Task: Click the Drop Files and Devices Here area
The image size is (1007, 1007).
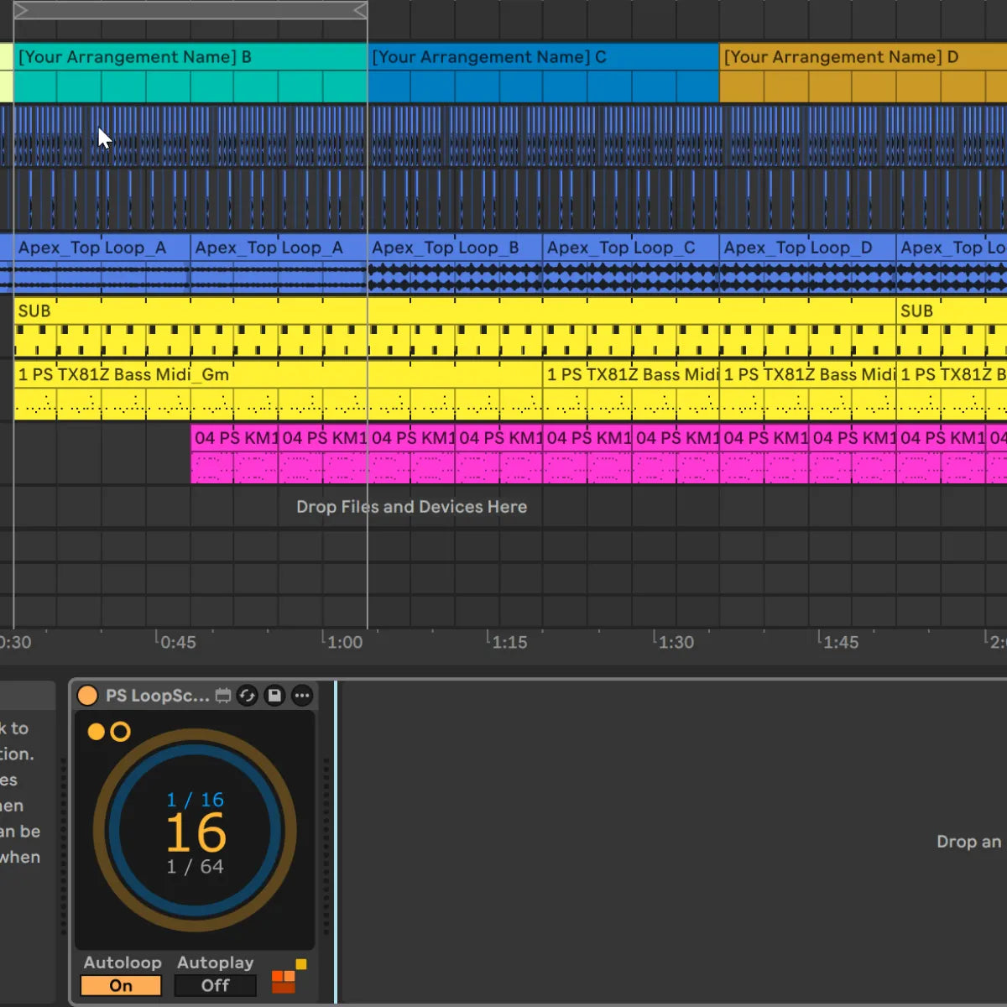Action: [x=411, y=507]
